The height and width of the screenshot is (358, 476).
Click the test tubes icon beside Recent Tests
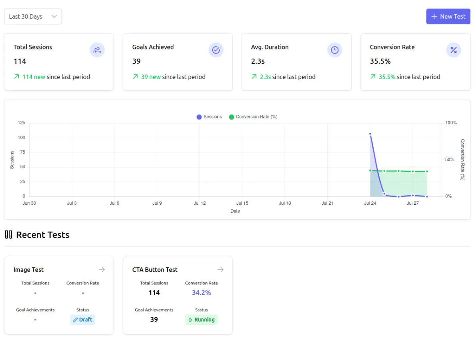pyautogui.click(x=9, y=235)
